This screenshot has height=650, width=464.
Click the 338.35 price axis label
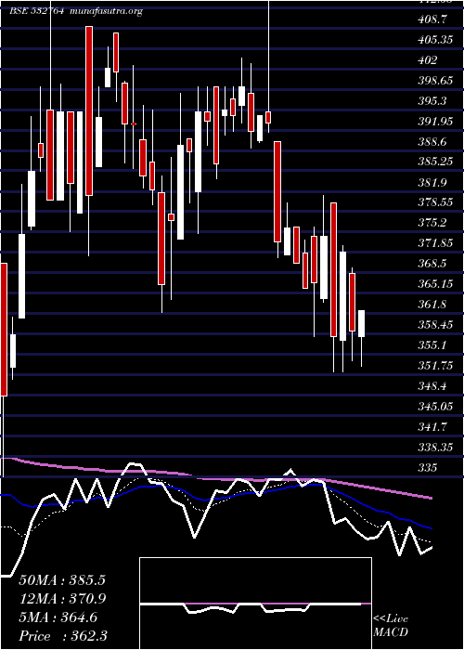[435, 447]
